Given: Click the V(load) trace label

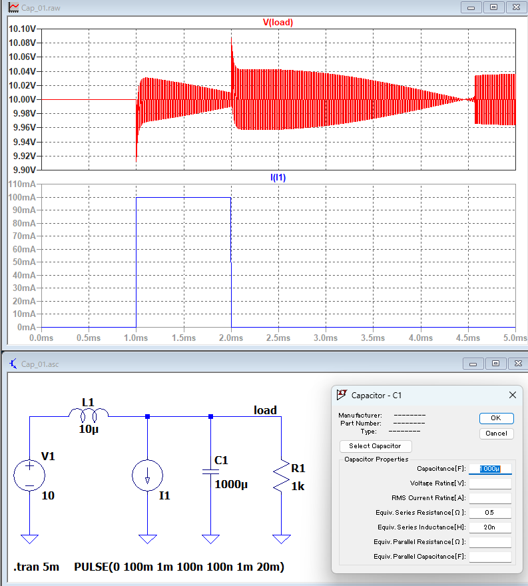Looking at the screenshot, I should click(278, 22).
